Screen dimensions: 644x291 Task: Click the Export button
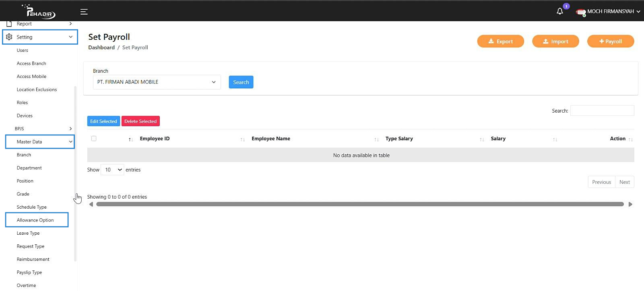point(500,41)
